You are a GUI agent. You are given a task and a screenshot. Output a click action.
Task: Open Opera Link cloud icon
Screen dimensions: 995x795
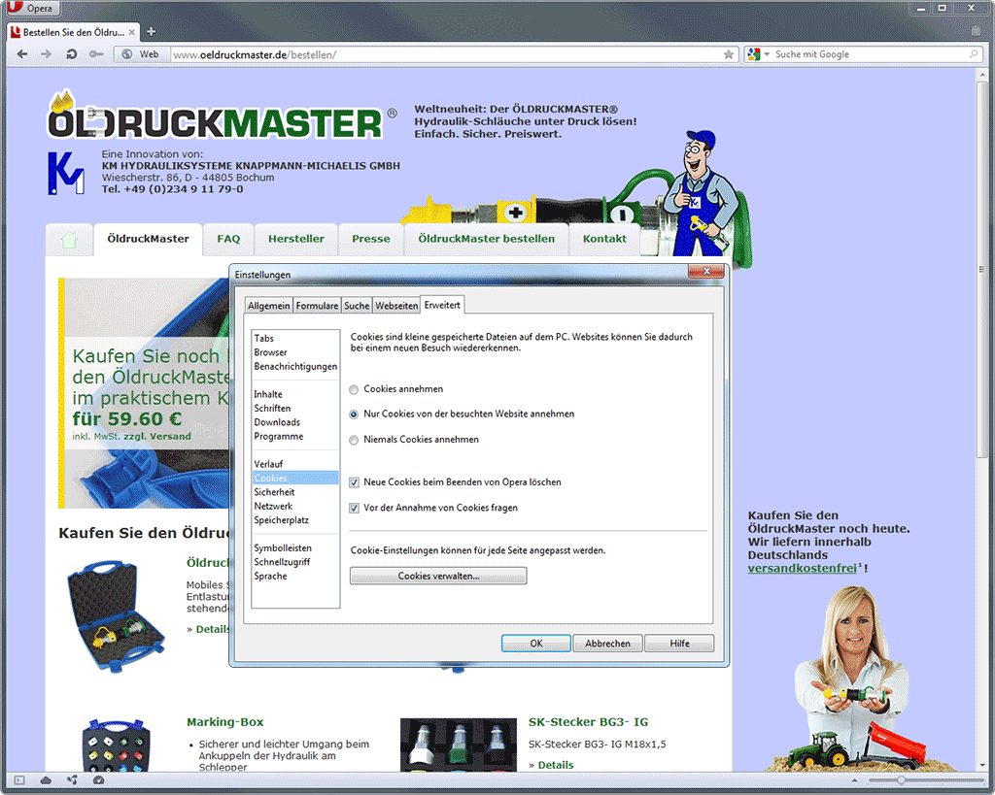(x=47, y=780)
